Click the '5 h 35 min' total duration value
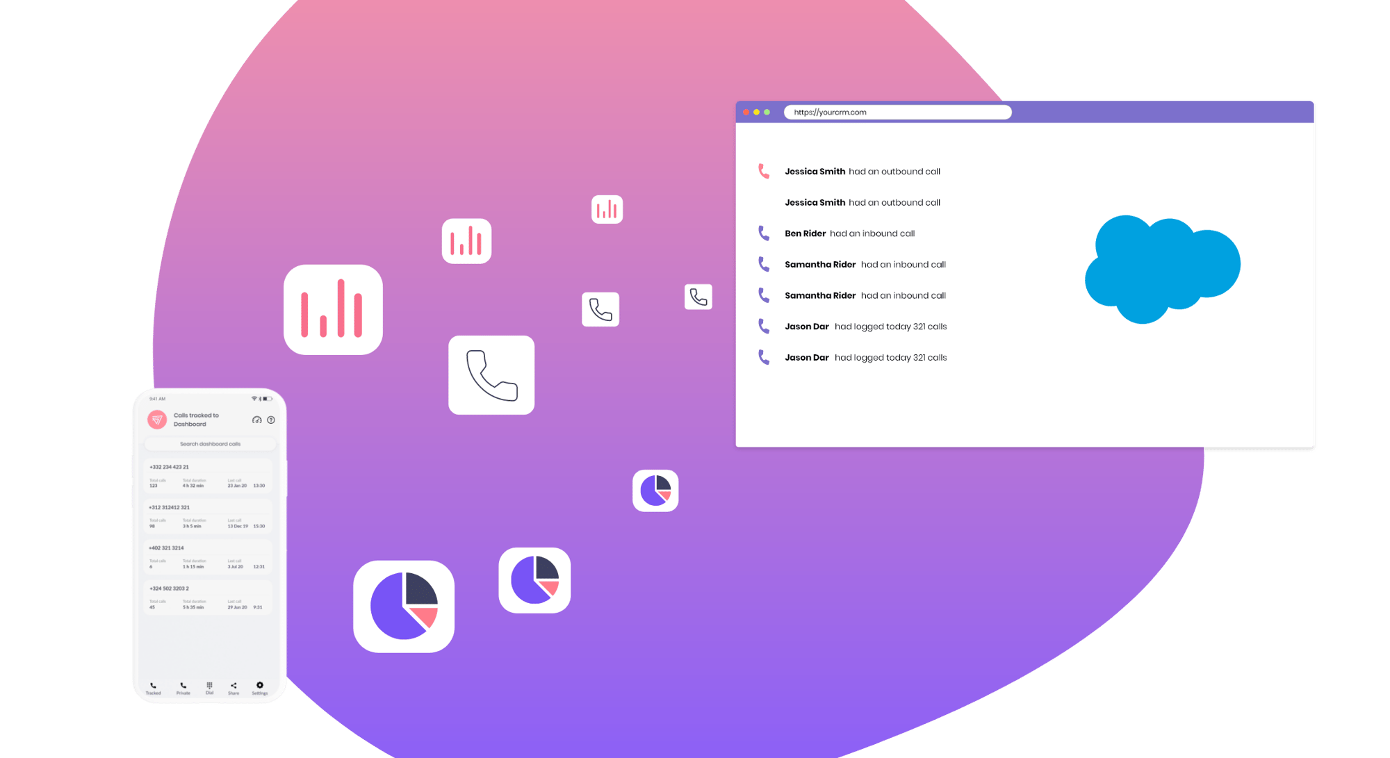This screenshot has width=1390, height=758. click(x=193, y=607)
